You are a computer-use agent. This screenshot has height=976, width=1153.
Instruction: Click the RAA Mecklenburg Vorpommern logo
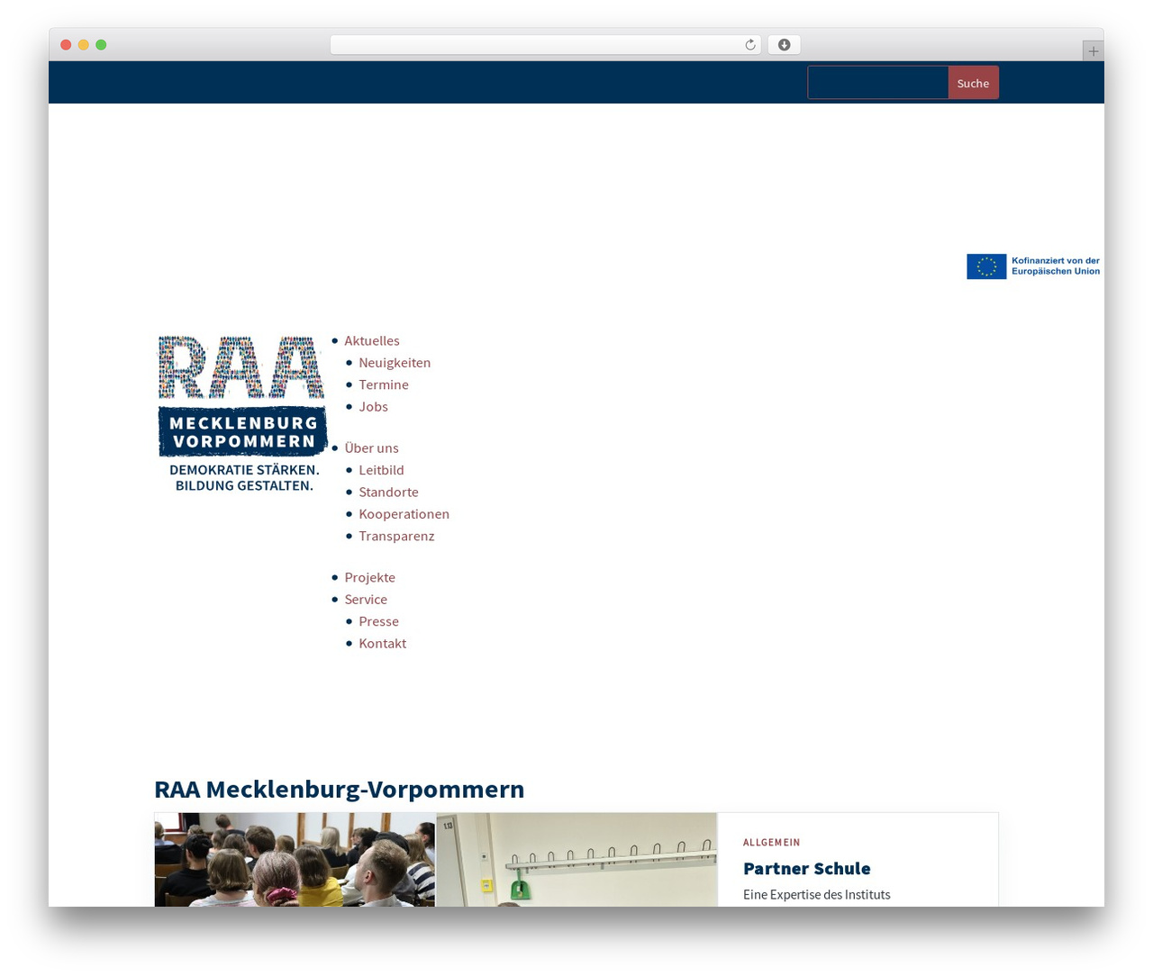click(x=241, y=413)
